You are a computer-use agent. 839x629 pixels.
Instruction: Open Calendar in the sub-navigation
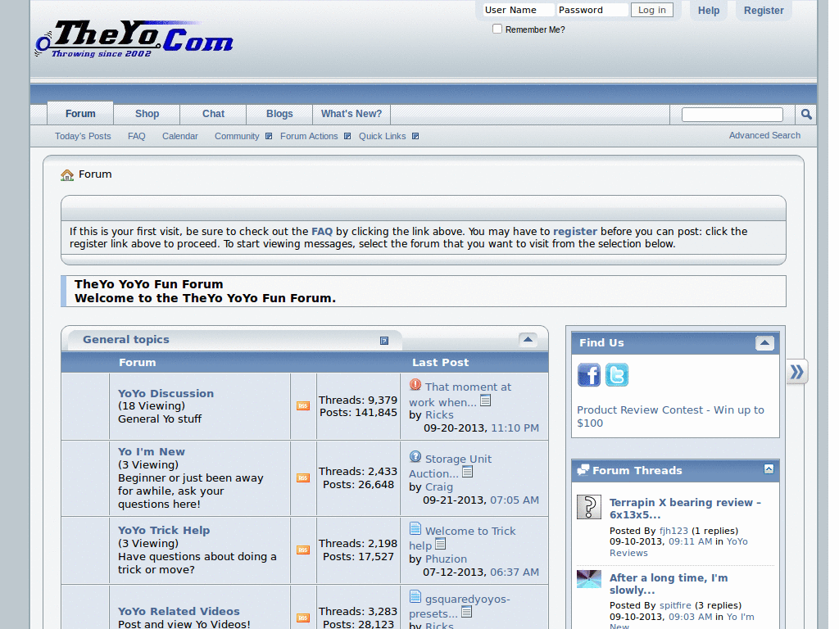click(179, 137)
